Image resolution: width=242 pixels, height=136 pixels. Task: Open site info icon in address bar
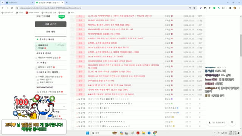click(17, 8)
